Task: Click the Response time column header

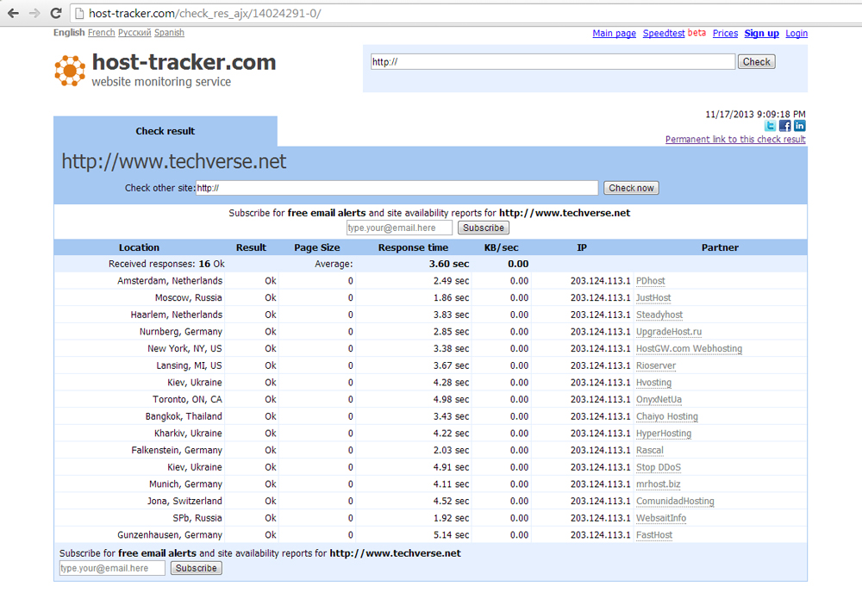Action: click(413, 247)
